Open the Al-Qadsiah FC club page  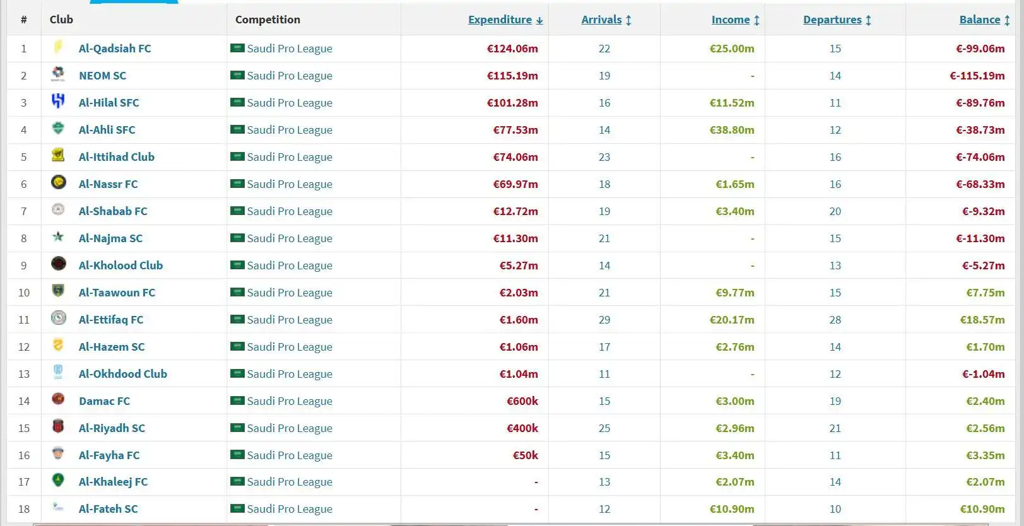(115, 49)
